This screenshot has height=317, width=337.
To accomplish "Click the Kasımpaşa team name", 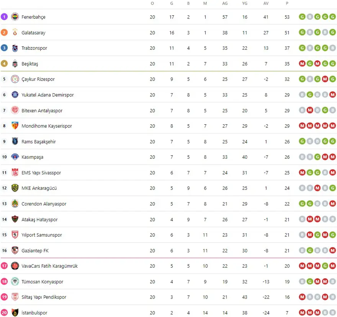I will pyautogui.click(x=32, y=157).
